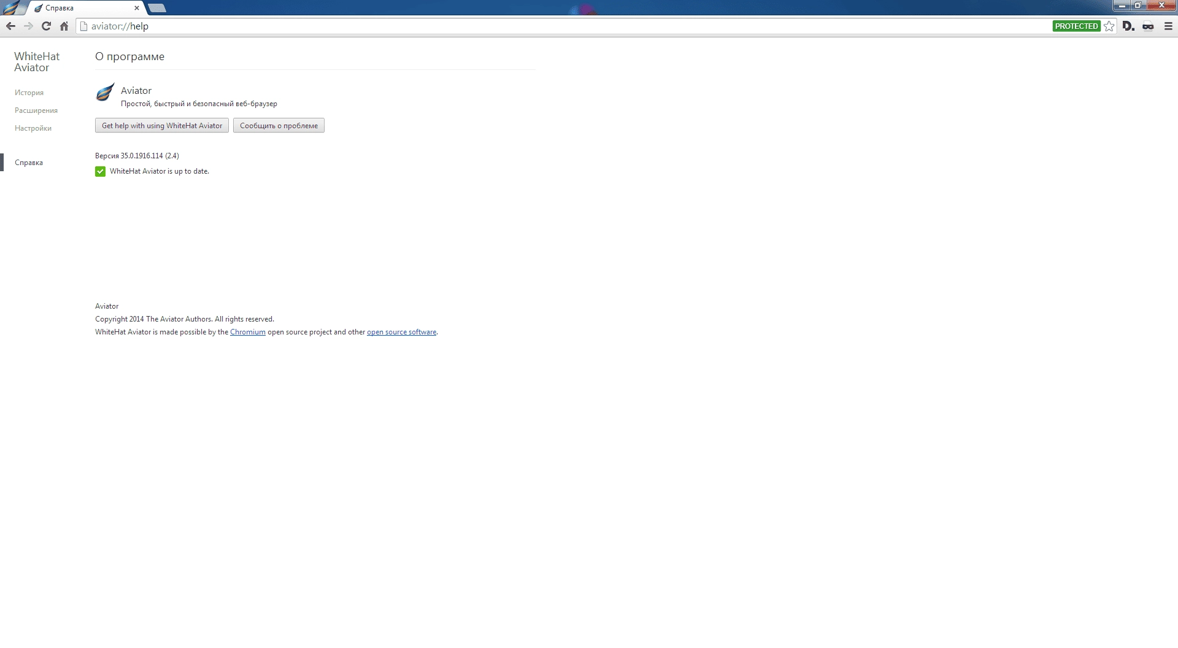Go back with the back arrow
This screenshot has height=648, width=1178.
tap(10, 26)
